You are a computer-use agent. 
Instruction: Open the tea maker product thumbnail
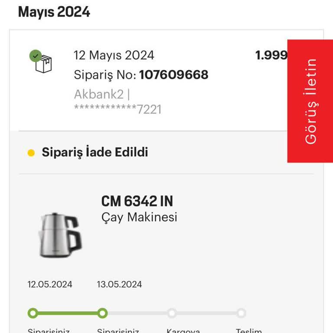point(60,235)
